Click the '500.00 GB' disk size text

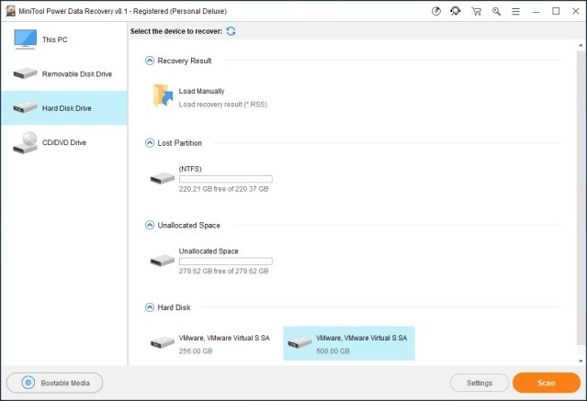pos(333,351)
